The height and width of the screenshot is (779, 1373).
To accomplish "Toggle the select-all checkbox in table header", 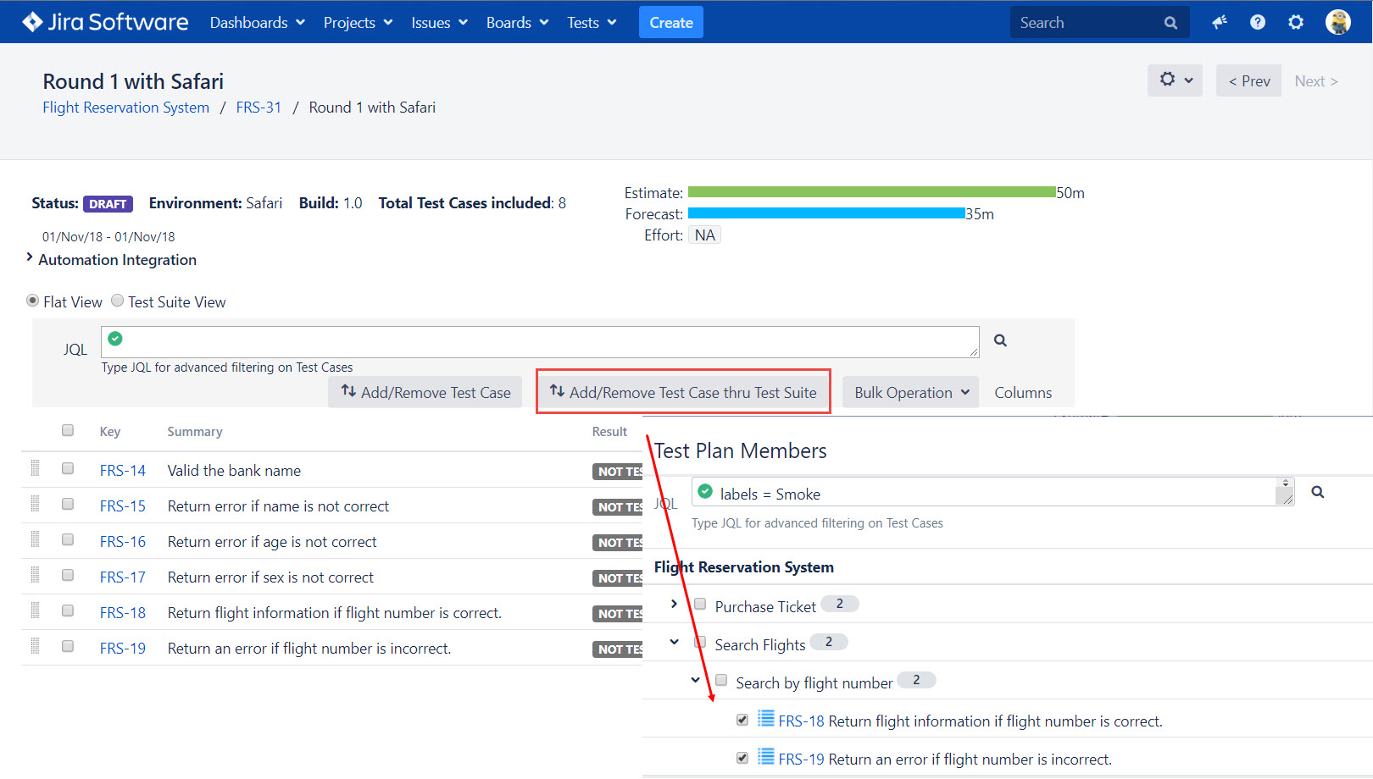I will coord(68,430).
